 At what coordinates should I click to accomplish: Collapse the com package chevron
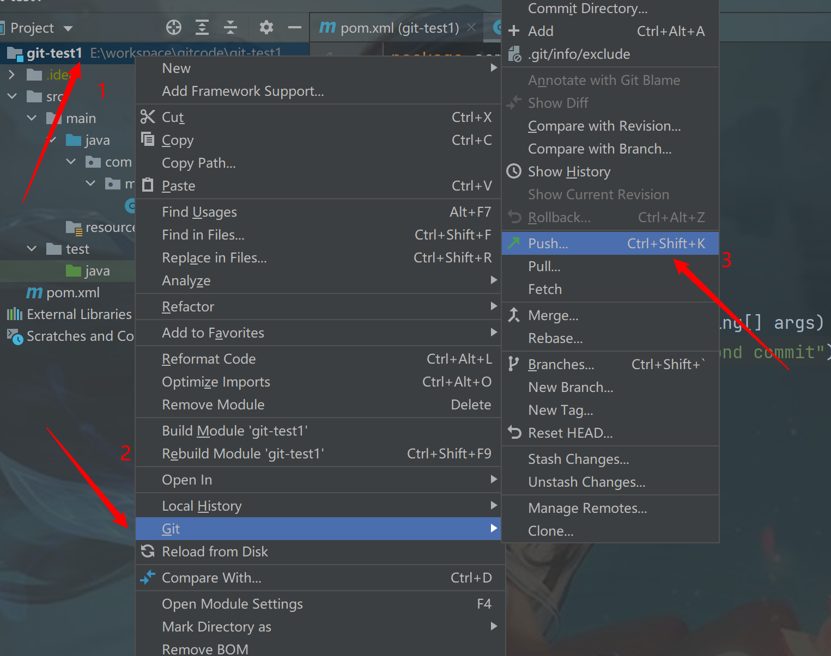coord(71,162)
